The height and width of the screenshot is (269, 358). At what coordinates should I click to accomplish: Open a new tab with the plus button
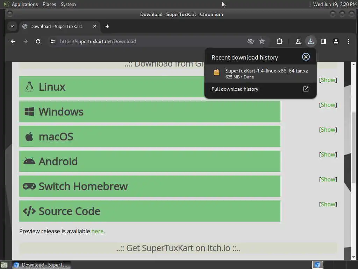click(107, 26)
